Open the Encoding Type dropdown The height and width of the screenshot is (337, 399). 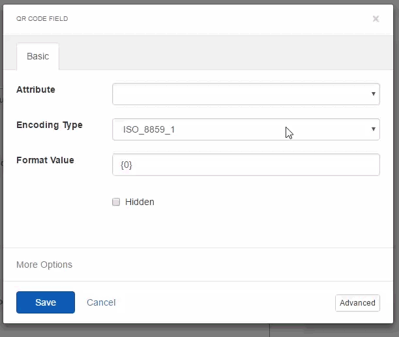pos(246,129)
